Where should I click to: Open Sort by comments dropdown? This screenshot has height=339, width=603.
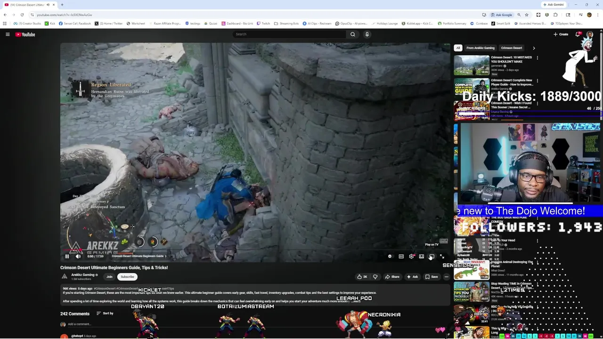pyautogui.click(x=105, y=314)
